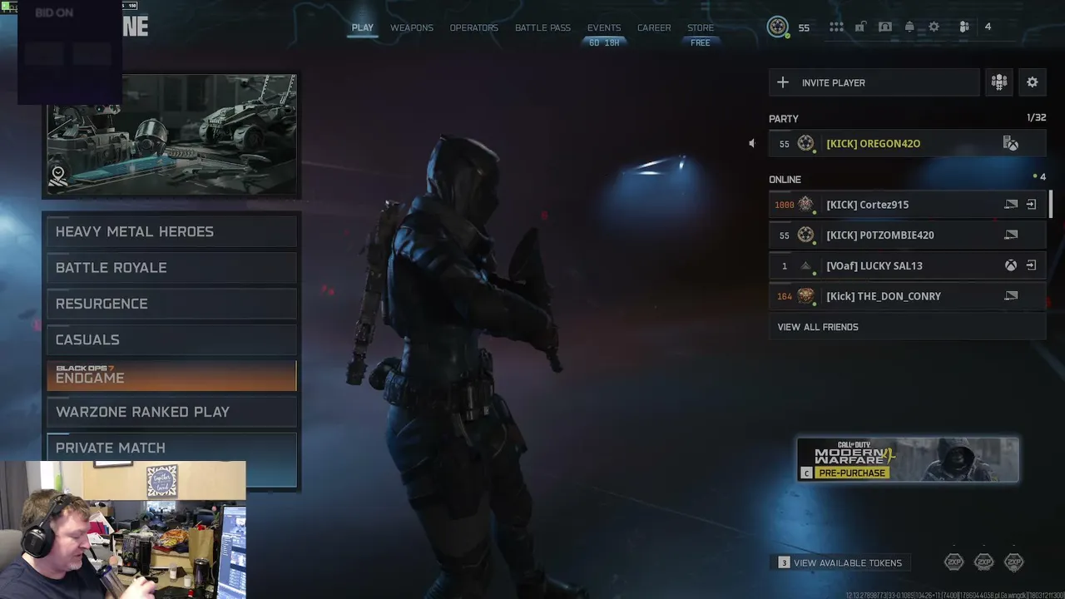Open the Events tab
Viewport: 1065px width, 599px height.
[x=604, y=27]
